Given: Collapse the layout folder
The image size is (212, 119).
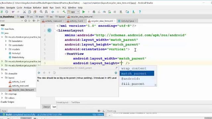Looking at the screenshot, I should tap(2, 78).
